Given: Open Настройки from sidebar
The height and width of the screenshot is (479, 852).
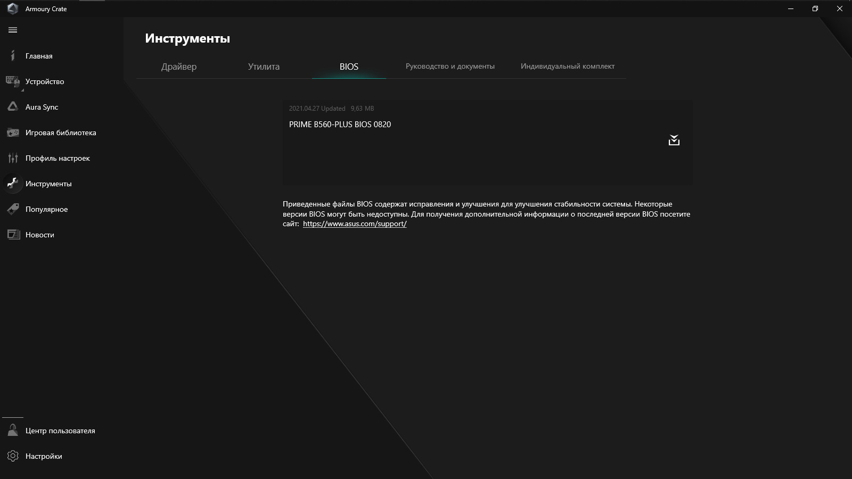Looking at the screenshot, I should point(44,456).
